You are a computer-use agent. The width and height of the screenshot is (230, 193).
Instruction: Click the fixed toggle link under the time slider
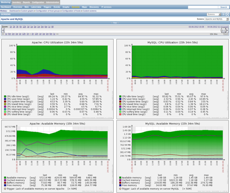click(x=226, y=34)
